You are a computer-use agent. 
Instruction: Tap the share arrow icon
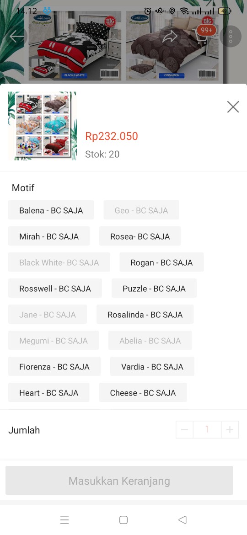pyautogui.click(x=170, y=37)
